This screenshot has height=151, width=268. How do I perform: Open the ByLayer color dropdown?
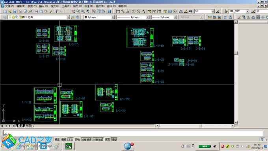click(x=113, y=17)
